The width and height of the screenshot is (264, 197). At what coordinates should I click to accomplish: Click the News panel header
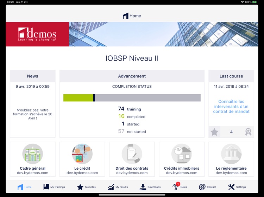(33, 76)
